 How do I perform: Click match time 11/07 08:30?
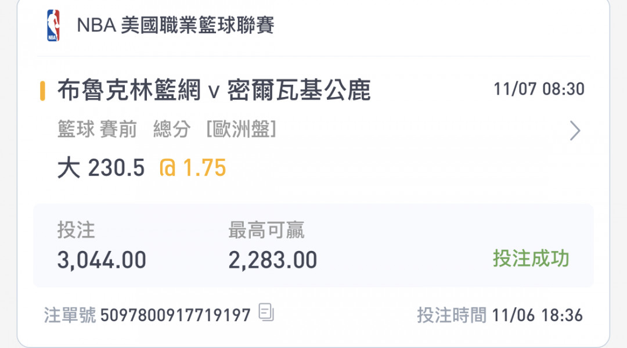[x=539, y=89]
